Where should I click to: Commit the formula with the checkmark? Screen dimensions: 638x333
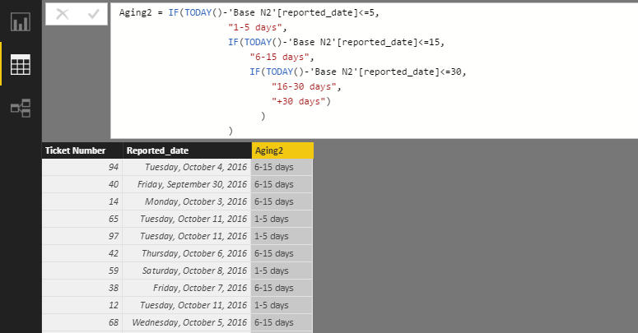(x=93, y=14)
